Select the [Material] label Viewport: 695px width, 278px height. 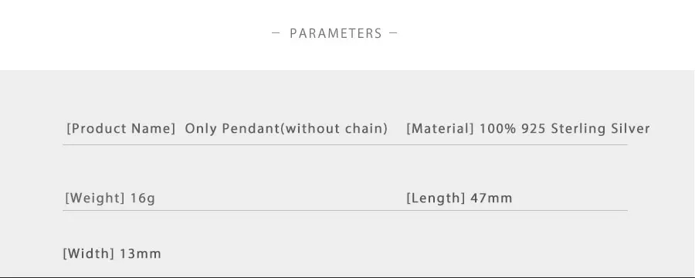(440, 129)
